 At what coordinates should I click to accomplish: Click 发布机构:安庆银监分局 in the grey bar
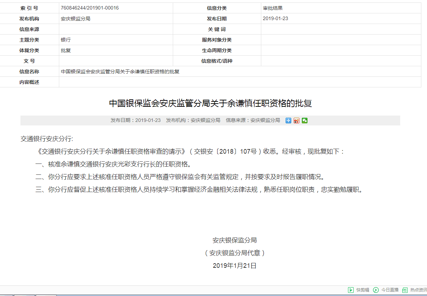click(x=193, y=121)
